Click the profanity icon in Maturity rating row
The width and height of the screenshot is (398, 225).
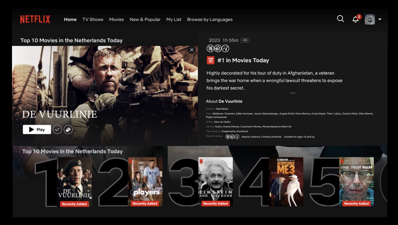(237, 137)
